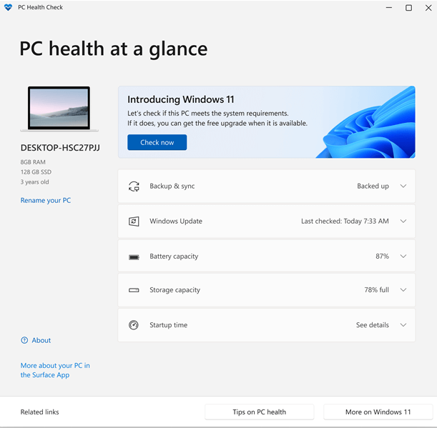Click the Backup & sync icon
This screenshot has height=428, width=437.
coord(134,186)
